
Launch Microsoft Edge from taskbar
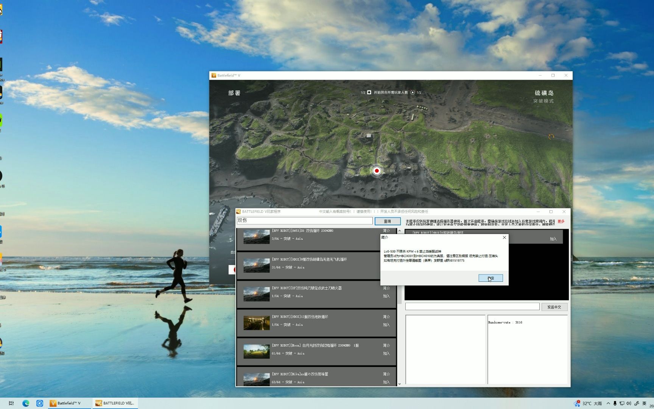click(26, 403)
